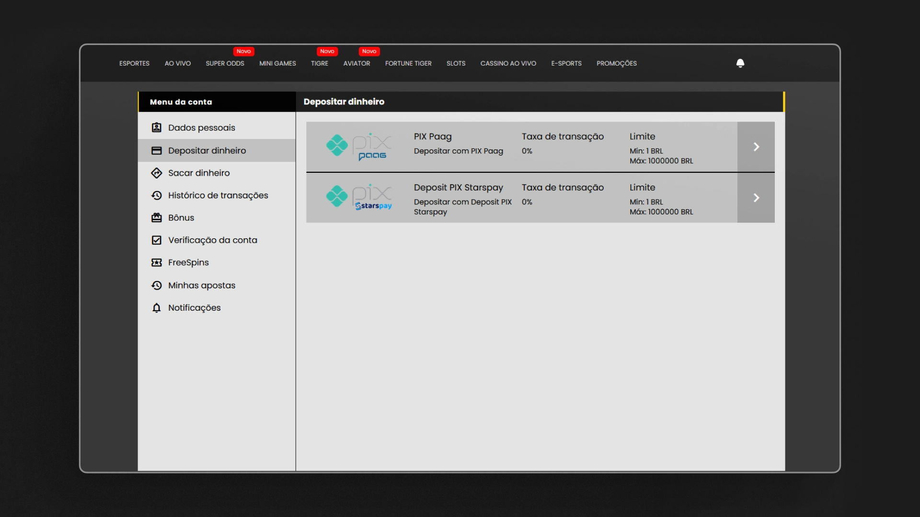Image resolution: width=920 pixels, height=517 pixels.
Task: Click the Dados pessoais ID card icon
Action: (x=157, y=127)
